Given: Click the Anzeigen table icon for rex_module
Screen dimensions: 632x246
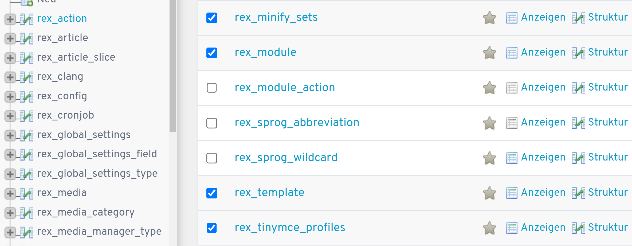Looking at the screenshot, I should [x=511, y=53].
